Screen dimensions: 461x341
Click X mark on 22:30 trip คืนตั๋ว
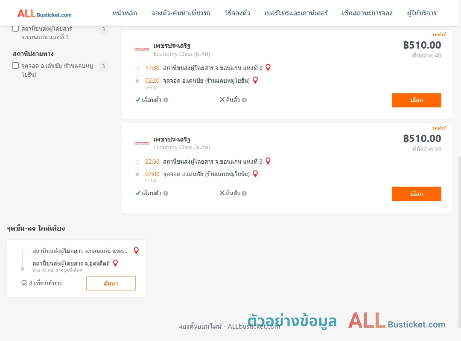pyautogui.click(x=222, y=193)
